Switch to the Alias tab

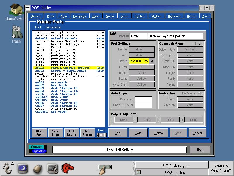pyautogui.click(x=63, y=16)
